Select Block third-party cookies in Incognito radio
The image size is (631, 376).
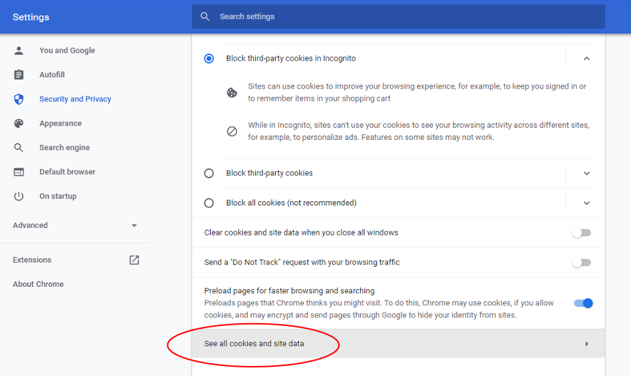209,59
